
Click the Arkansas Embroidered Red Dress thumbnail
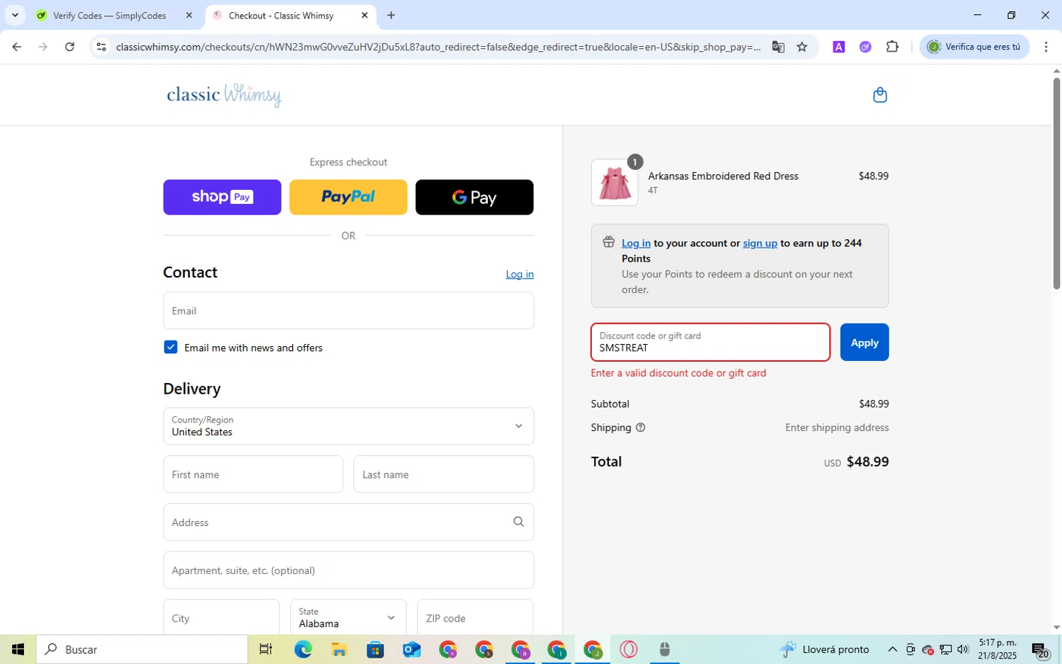[615, 183]
